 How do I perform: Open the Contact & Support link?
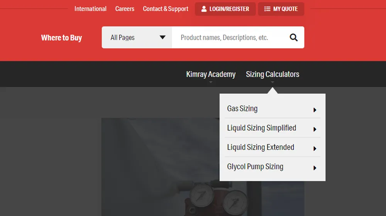[166, 9]
